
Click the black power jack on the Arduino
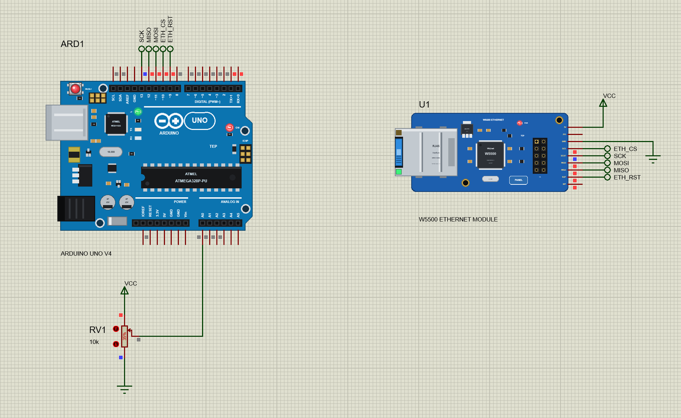pos(76,208)
